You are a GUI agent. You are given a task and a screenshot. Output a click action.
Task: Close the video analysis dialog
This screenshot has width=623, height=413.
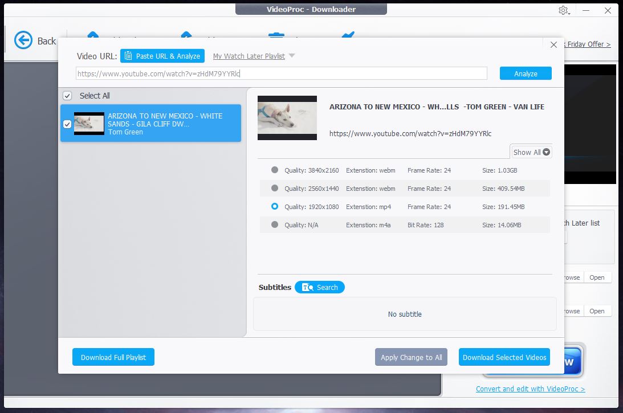pos(553,45)
